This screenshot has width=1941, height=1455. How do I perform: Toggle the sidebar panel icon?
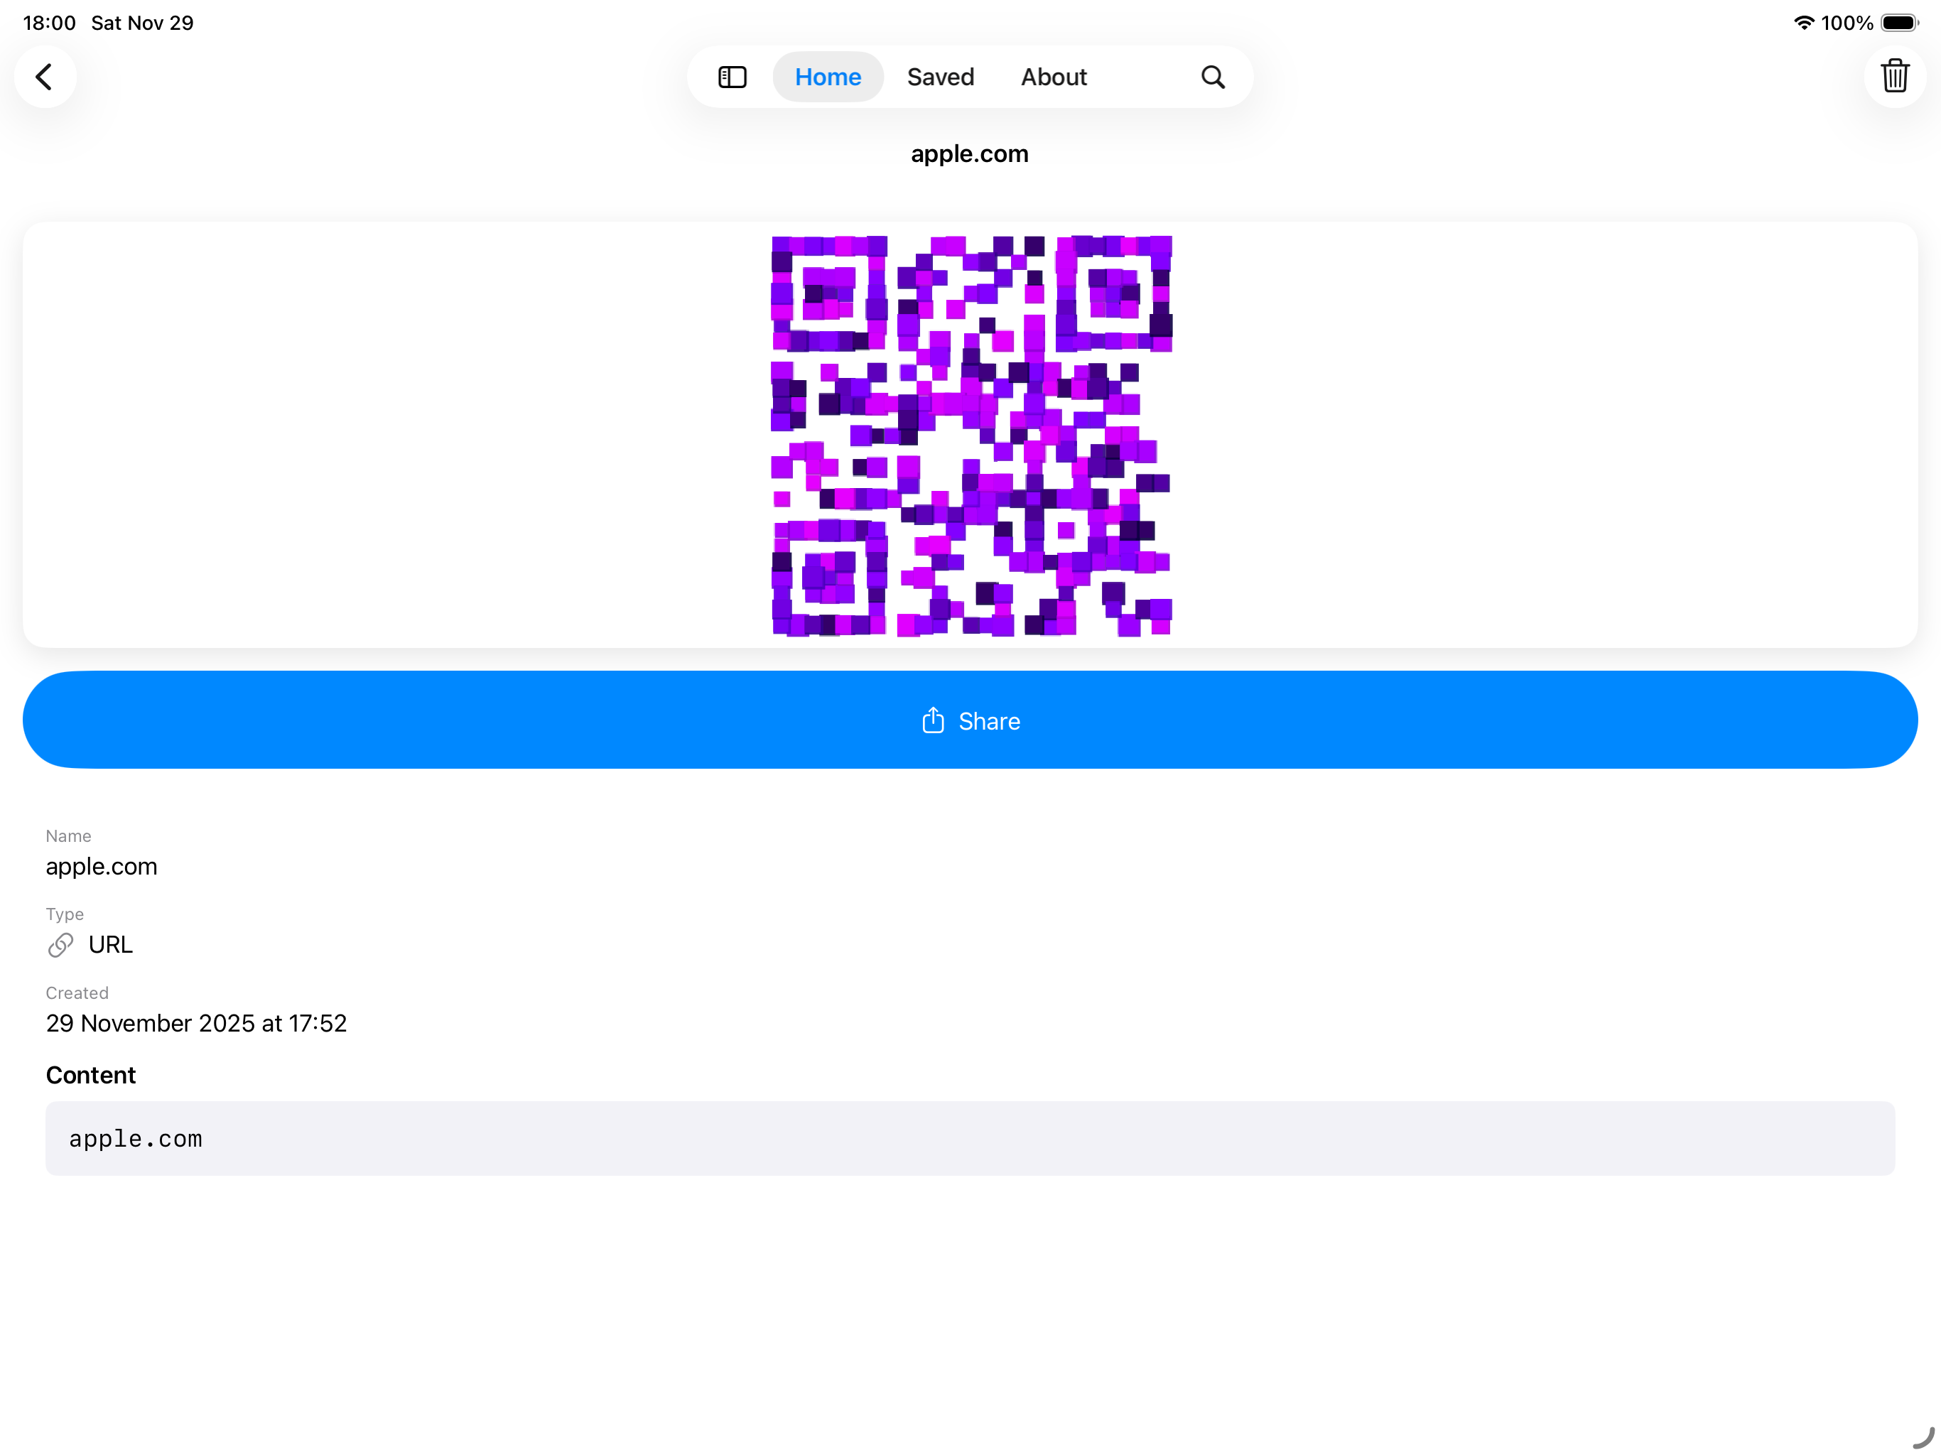[732, 77]
